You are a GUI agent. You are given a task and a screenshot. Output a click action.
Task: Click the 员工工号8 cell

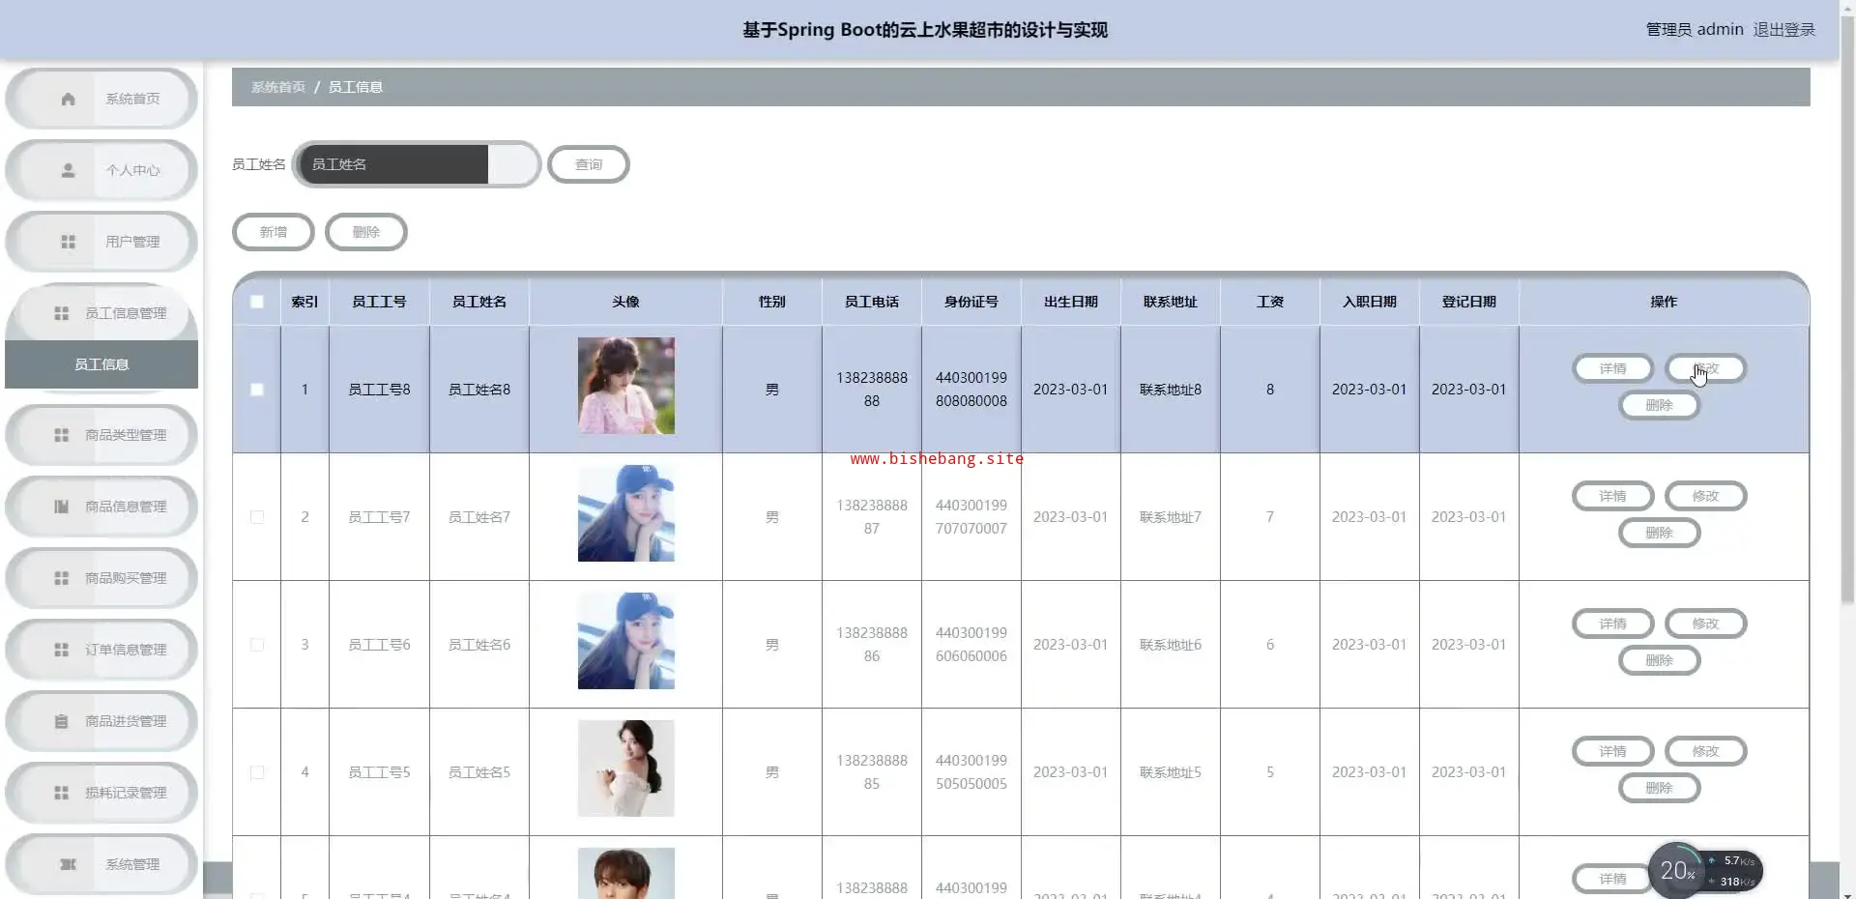point(379,390)
